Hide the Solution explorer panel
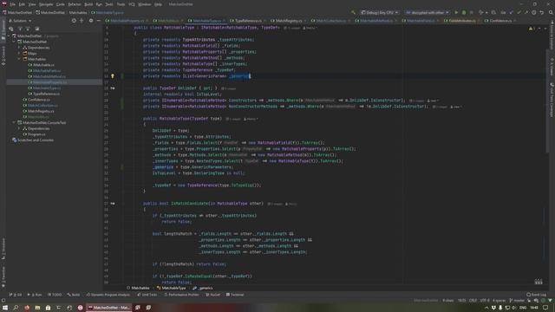Viewport: 555px width, 312px height. click(99, 21)
